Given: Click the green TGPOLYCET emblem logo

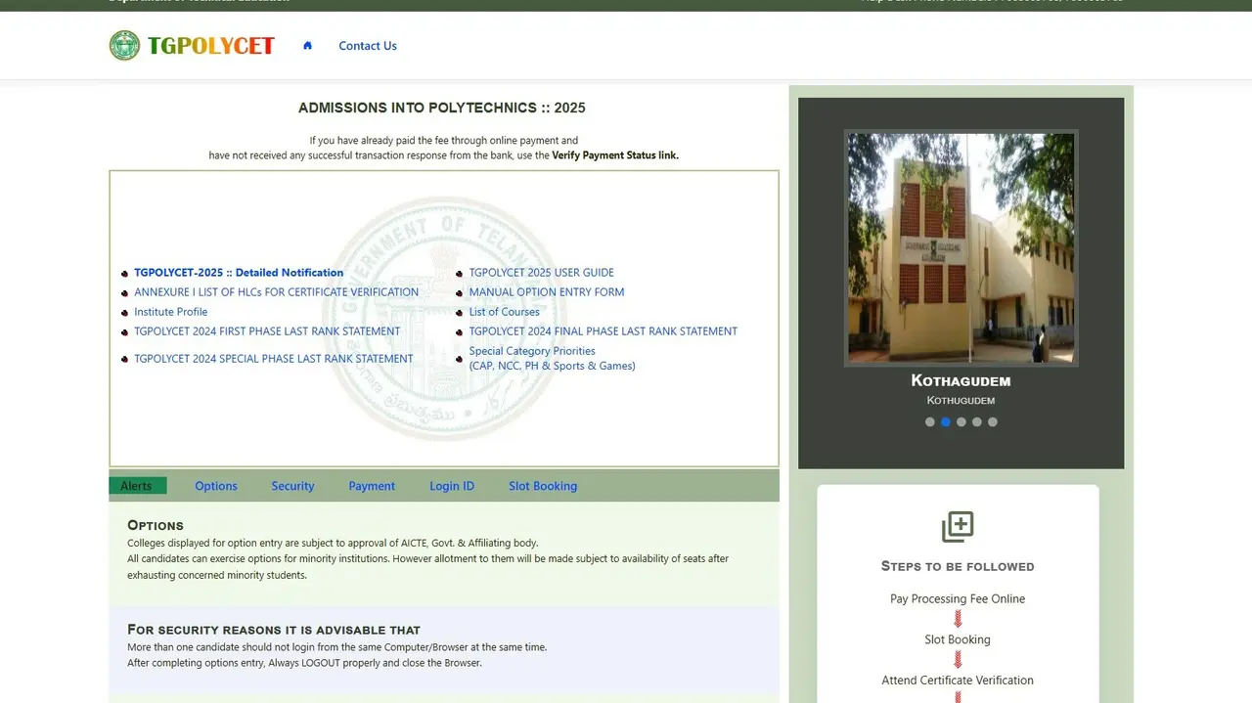Looking at the screenshot, I should pyautogui.click(x=124, y=45).
